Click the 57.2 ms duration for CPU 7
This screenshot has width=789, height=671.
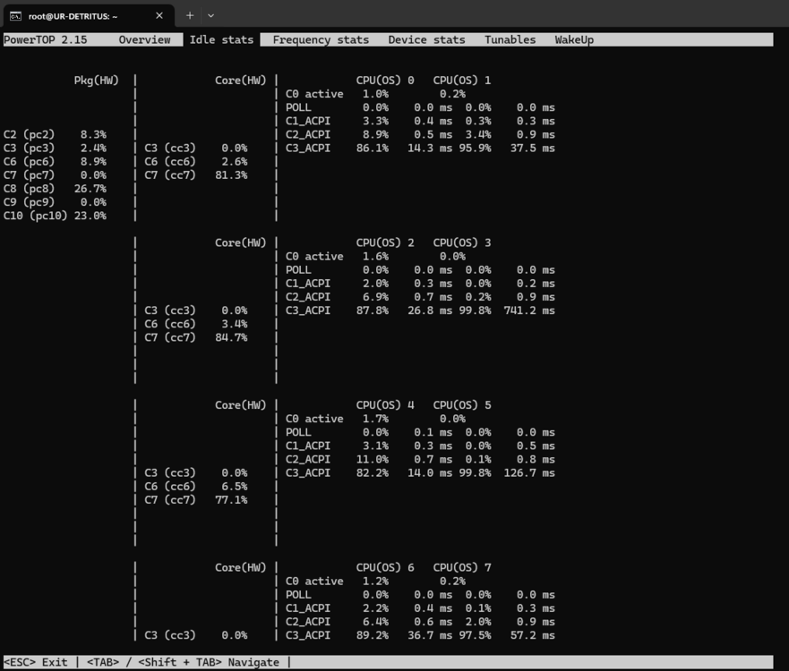pyautogui.click(x=532, y=635)
